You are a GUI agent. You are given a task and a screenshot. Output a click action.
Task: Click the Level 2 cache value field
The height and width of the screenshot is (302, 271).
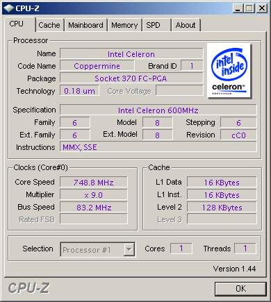(222, 208)
